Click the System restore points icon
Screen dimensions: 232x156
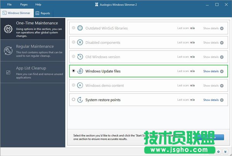80,100
